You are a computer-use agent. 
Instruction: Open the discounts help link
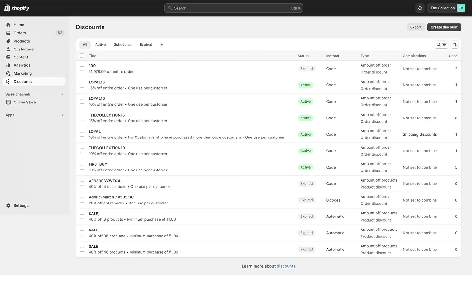point(286,266)
